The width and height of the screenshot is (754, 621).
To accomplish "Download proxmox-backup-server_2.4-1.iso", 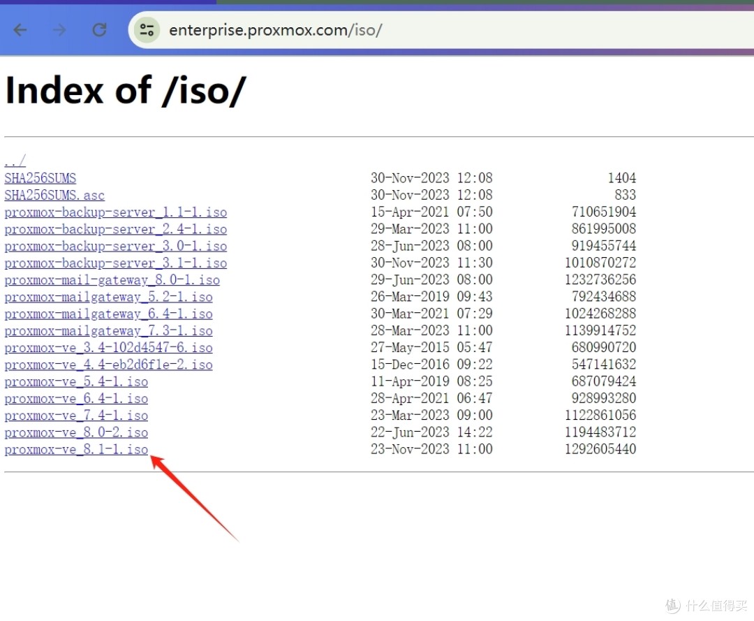I will click(116, 229).
